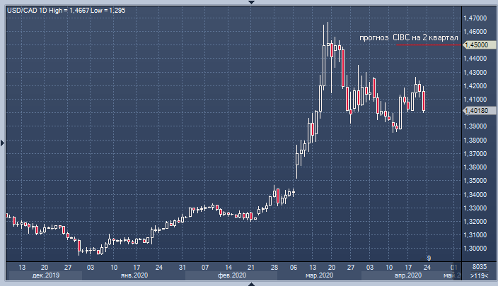Image resolution: width=498 pixels, height=286 pixels.
Task: Click the 1,30000 price axis label
Action: click(475, 249)
